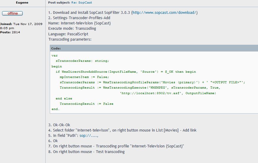This screenshot has height=163, width=258.
Task: Click the WmsTranscodingProfileParams code line
Action: click(152, 82)
